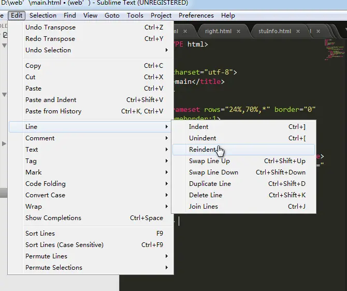
Task: Expand the Tag submenu
Action: 91,161
